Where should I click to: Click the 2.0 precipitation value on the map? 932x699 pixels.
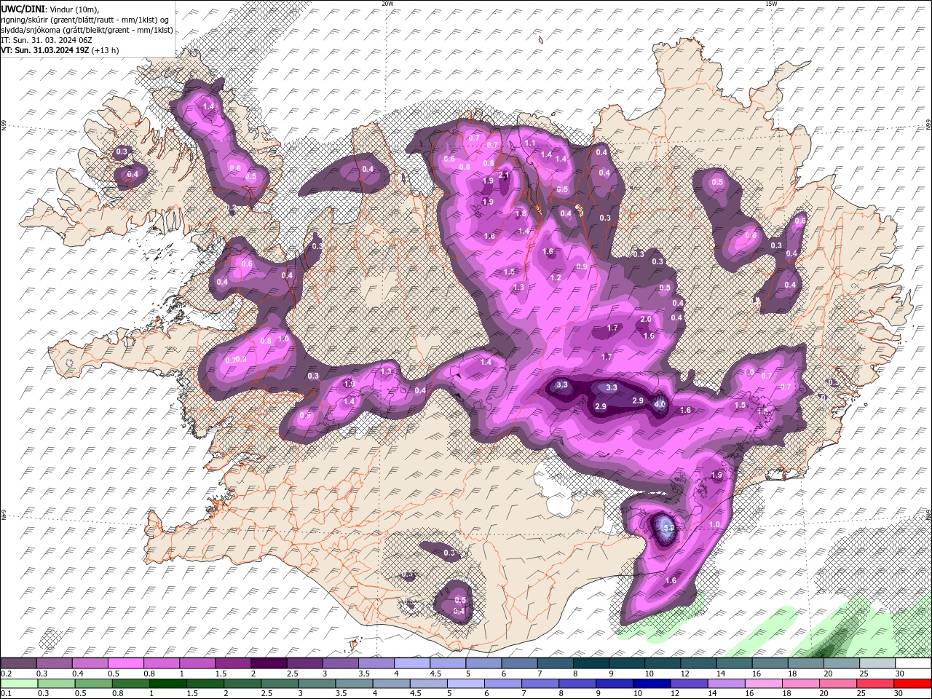pos(646,320)
